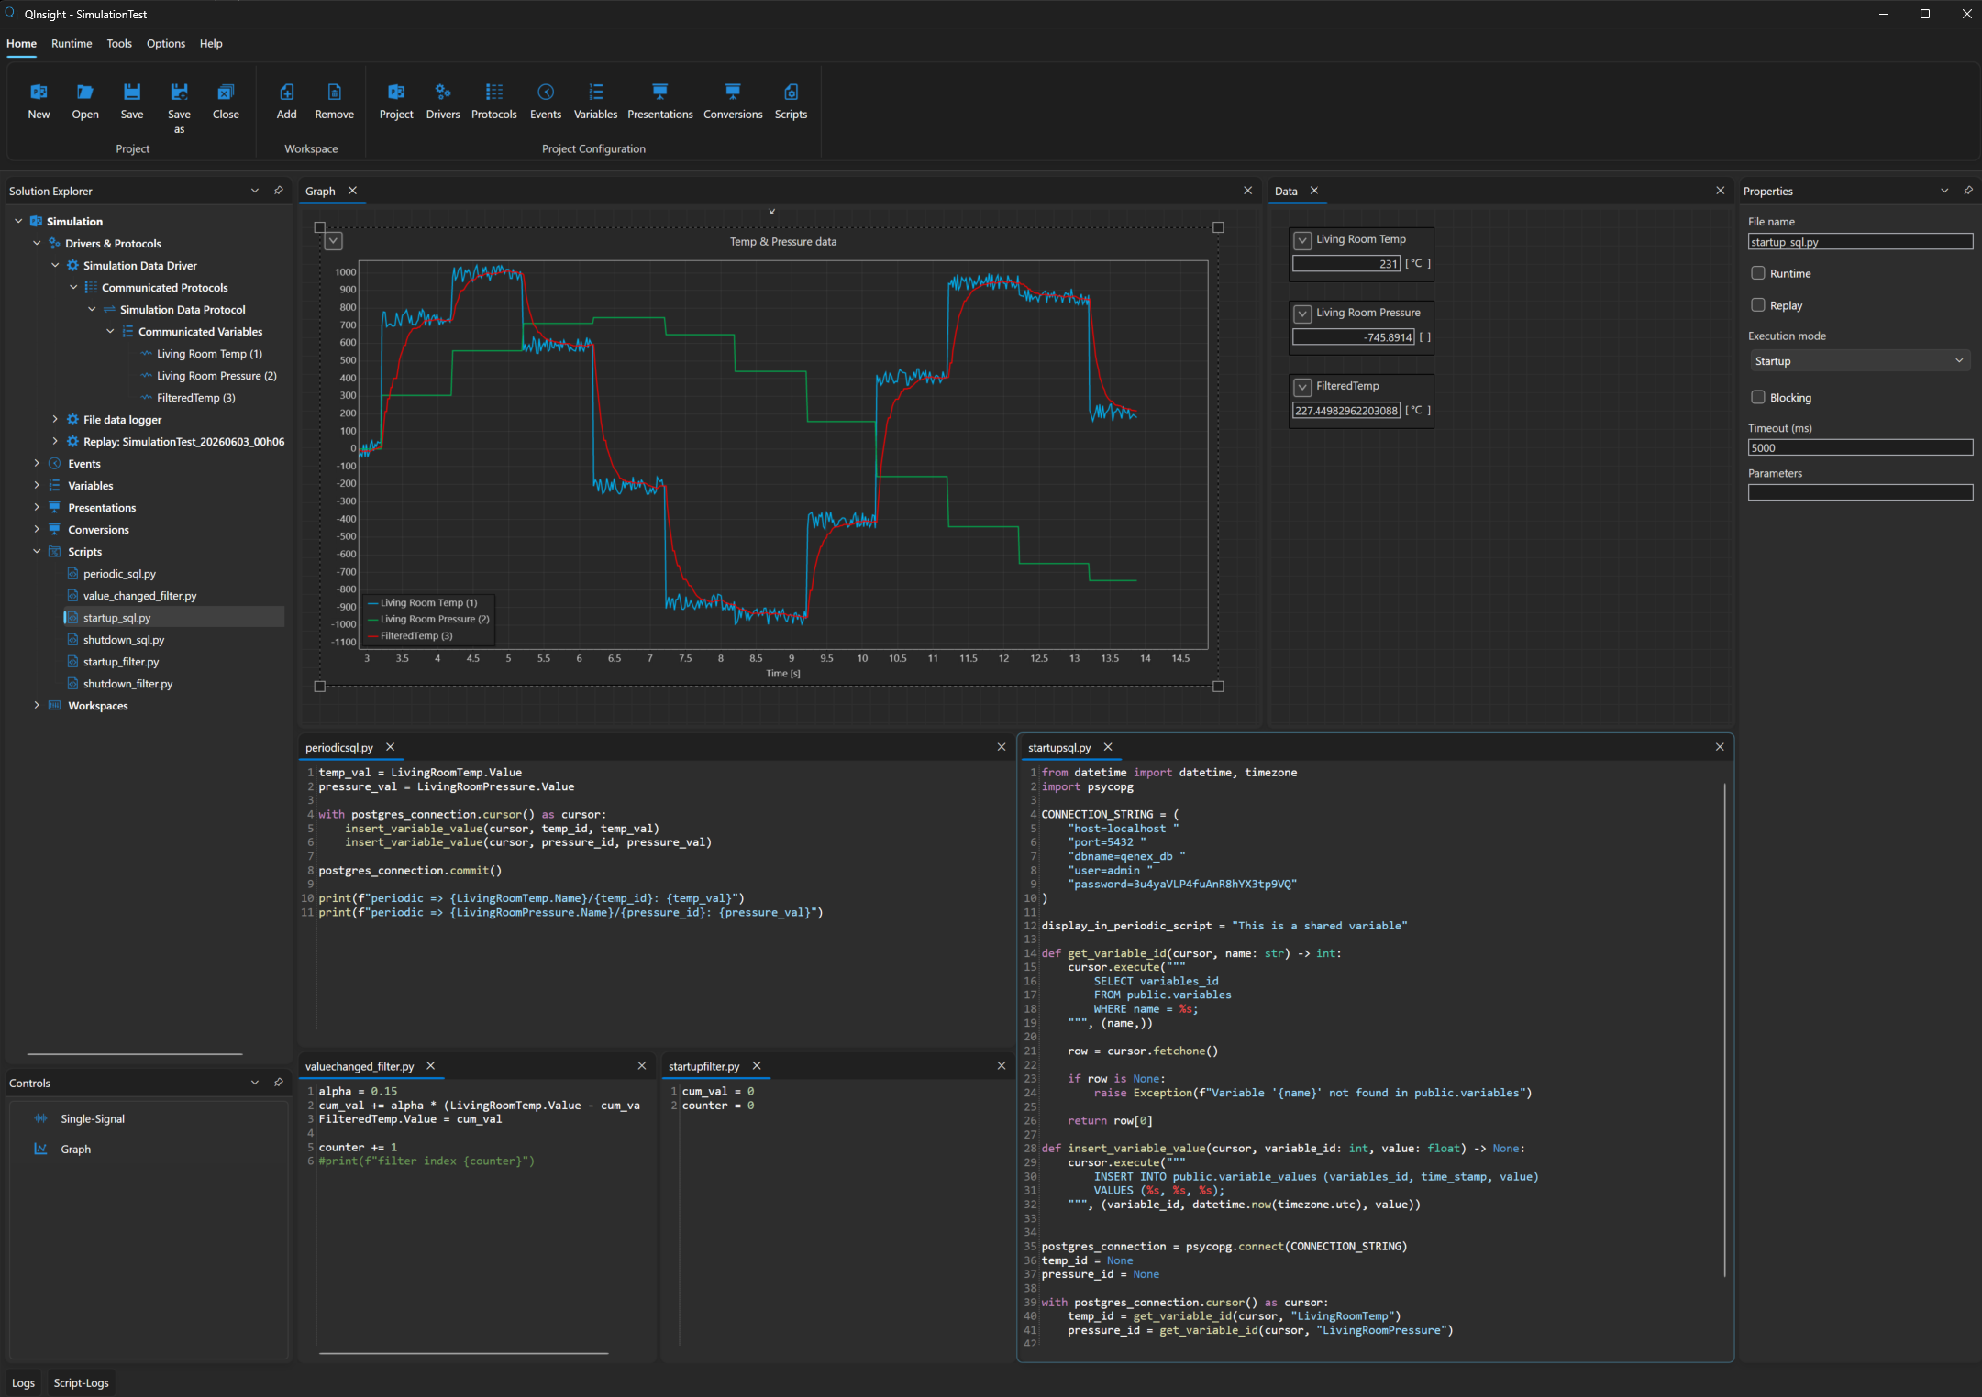
Task: Open the Execution mode Startup dropdown
Action: (x=1860, y=361)
